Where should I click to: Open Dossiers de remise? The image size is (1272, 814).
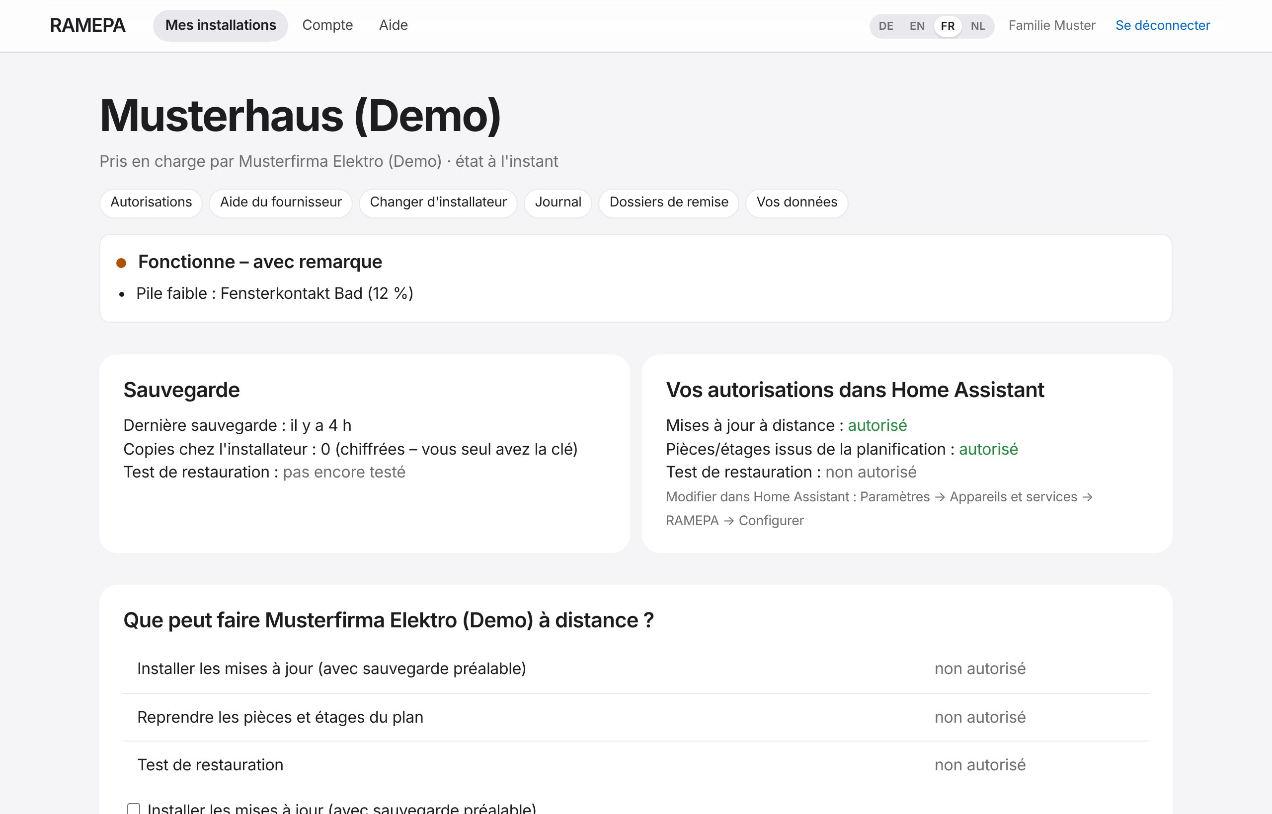click(x=669, y=203)
